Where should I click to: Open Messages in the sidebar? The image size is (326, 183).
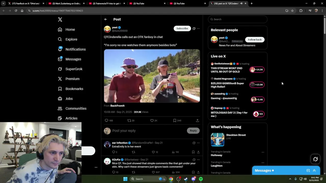click(x=70, y=59)
